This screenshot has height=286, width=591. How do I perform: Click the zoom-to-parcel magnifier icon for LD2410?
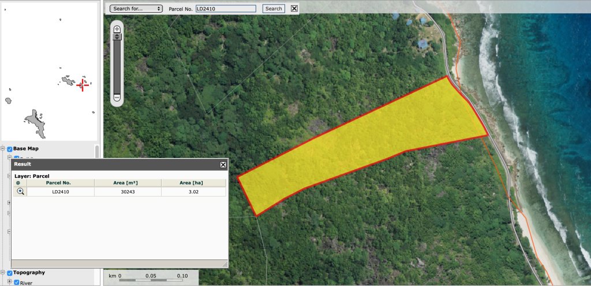point(20,191)
